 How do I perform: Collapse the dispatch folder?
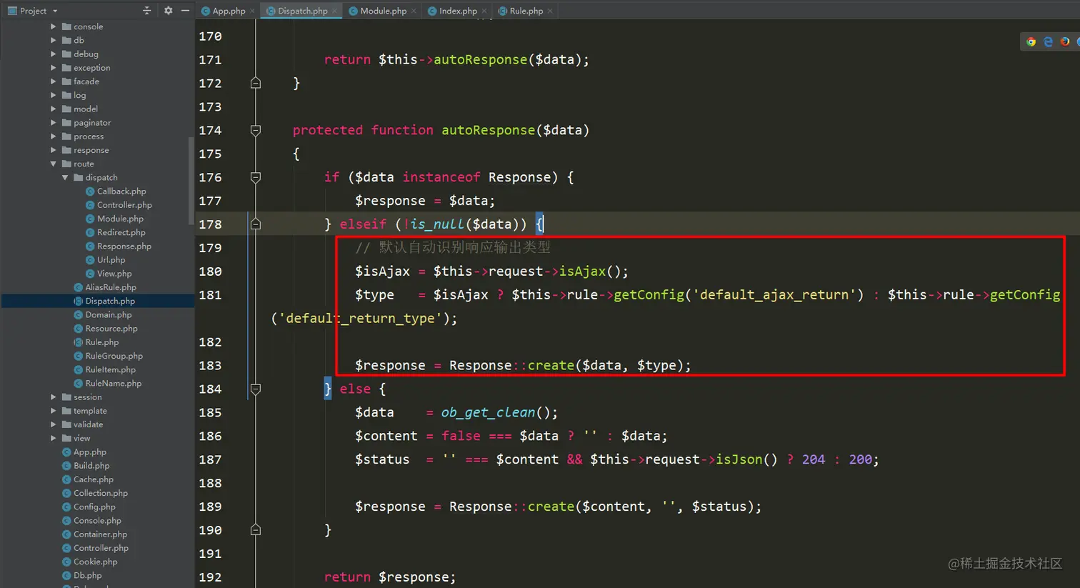tap(65, 177)
